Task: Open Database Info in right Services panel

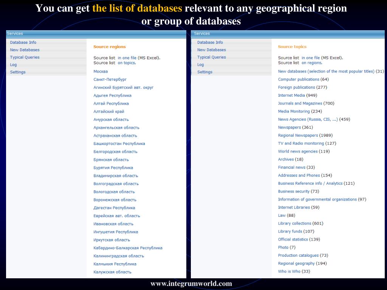Action: 210,42
